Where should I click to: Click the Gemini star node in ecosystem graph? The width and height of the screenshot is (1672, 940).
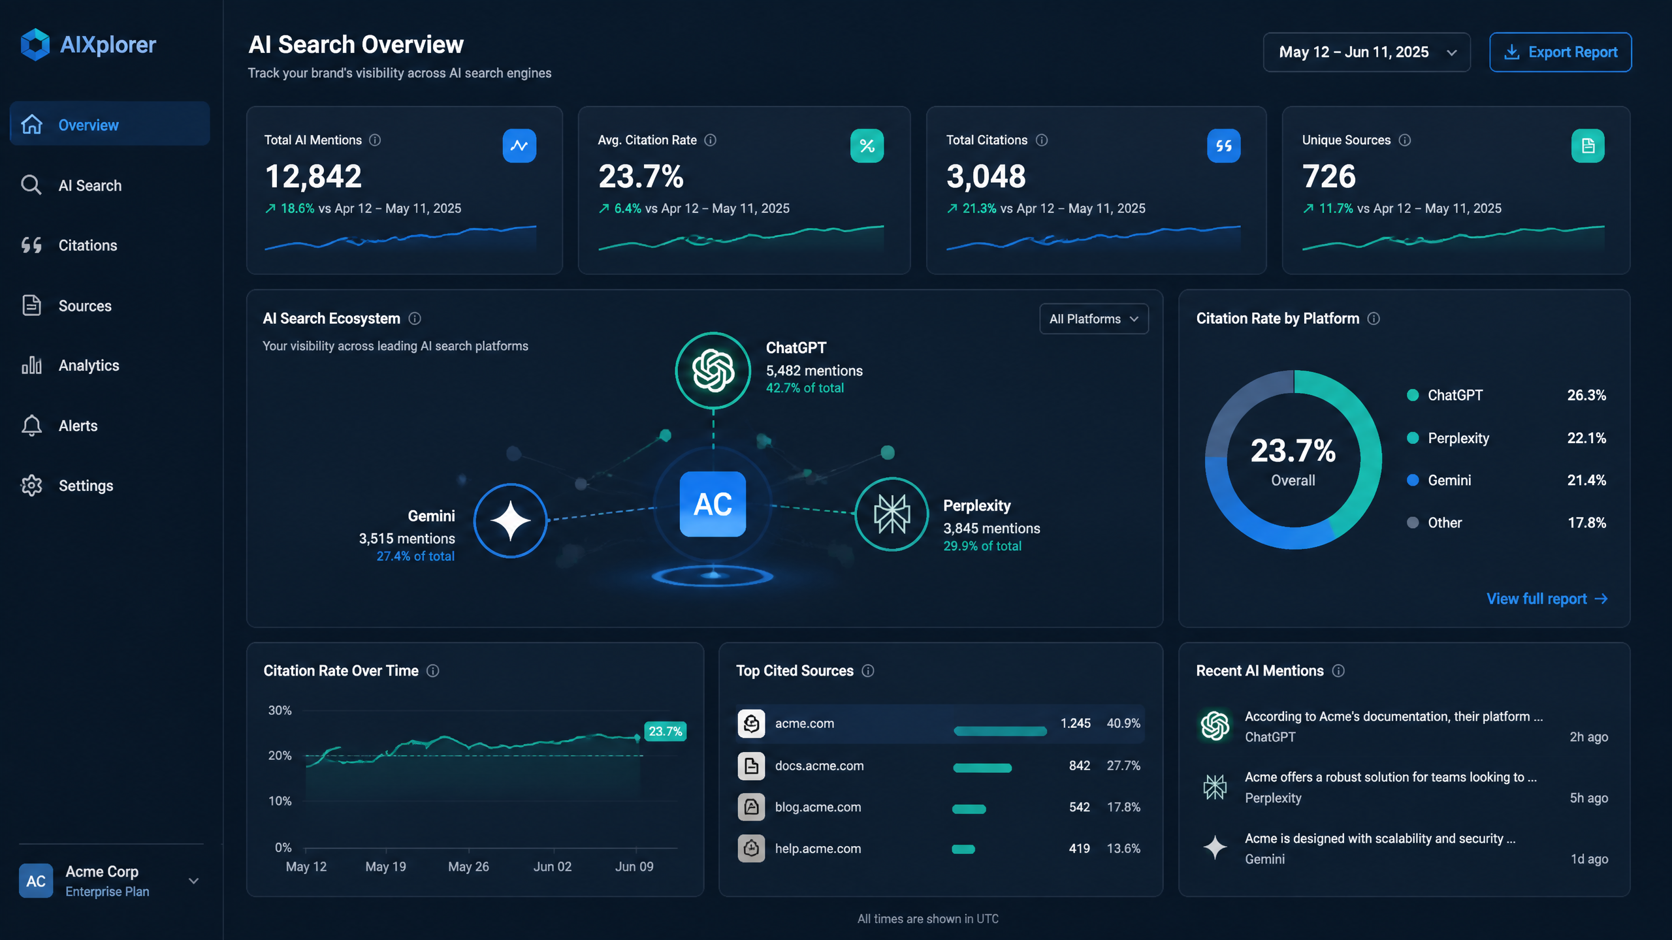coord(510,521)
